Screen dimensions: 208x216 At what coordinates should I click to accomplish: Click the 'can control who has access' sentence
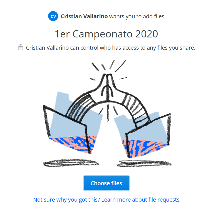click(x=111, y=48)
